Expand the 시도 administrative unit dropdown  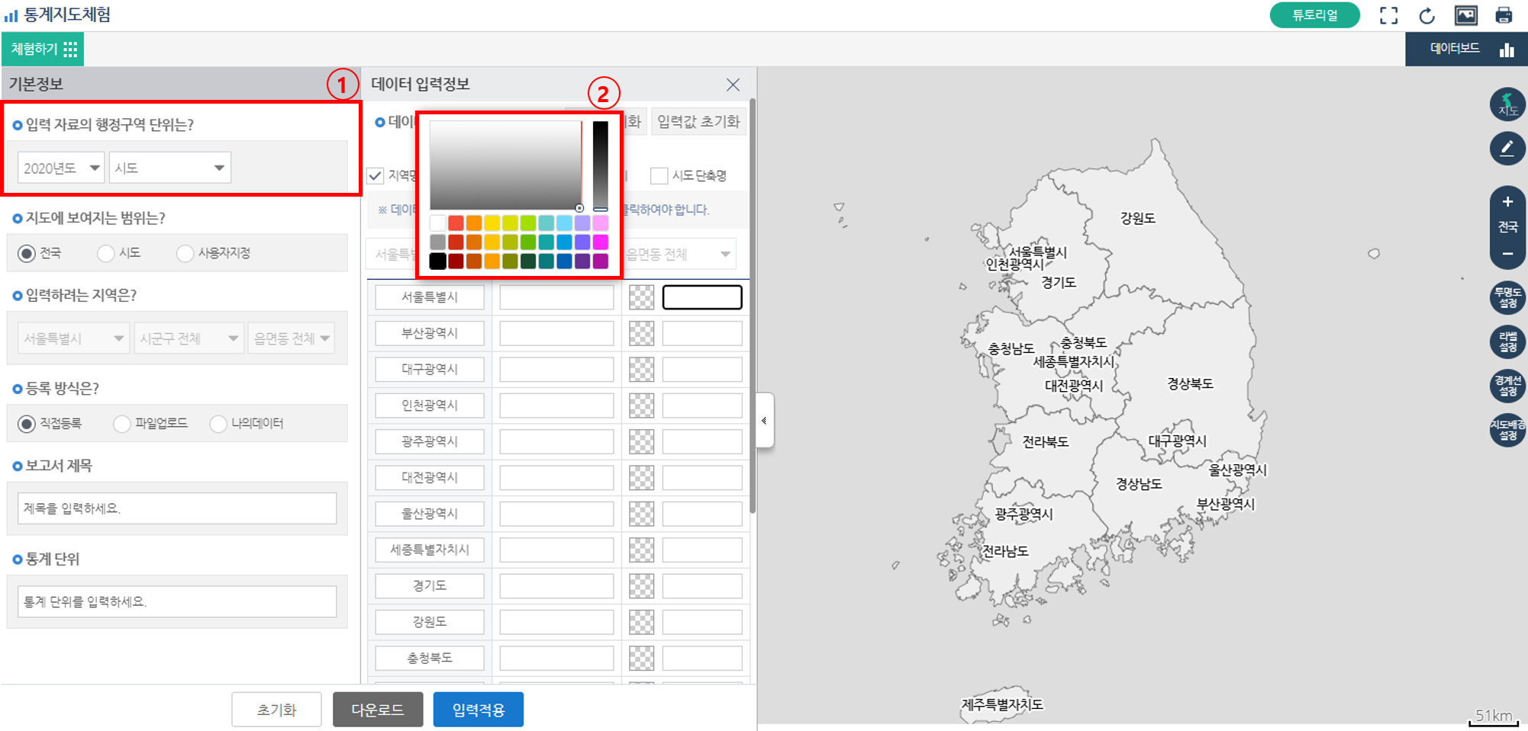click(x=169, y=168)
